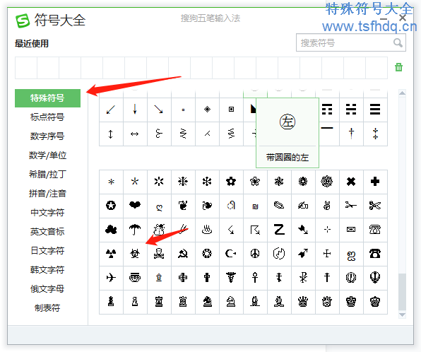The image size is (421, 352).
Task: Insert the outlined telephone symbol
Action: click(x=375, y=230)
